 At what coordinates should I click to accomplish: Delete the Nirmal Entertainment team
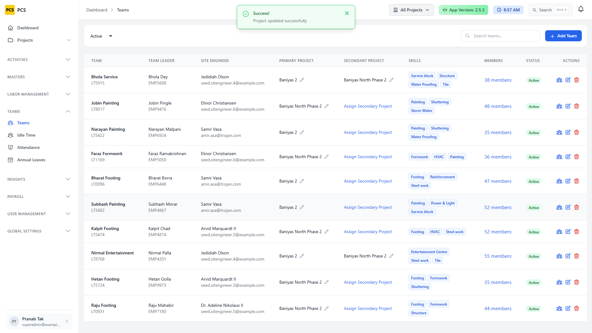click(577, 256)
